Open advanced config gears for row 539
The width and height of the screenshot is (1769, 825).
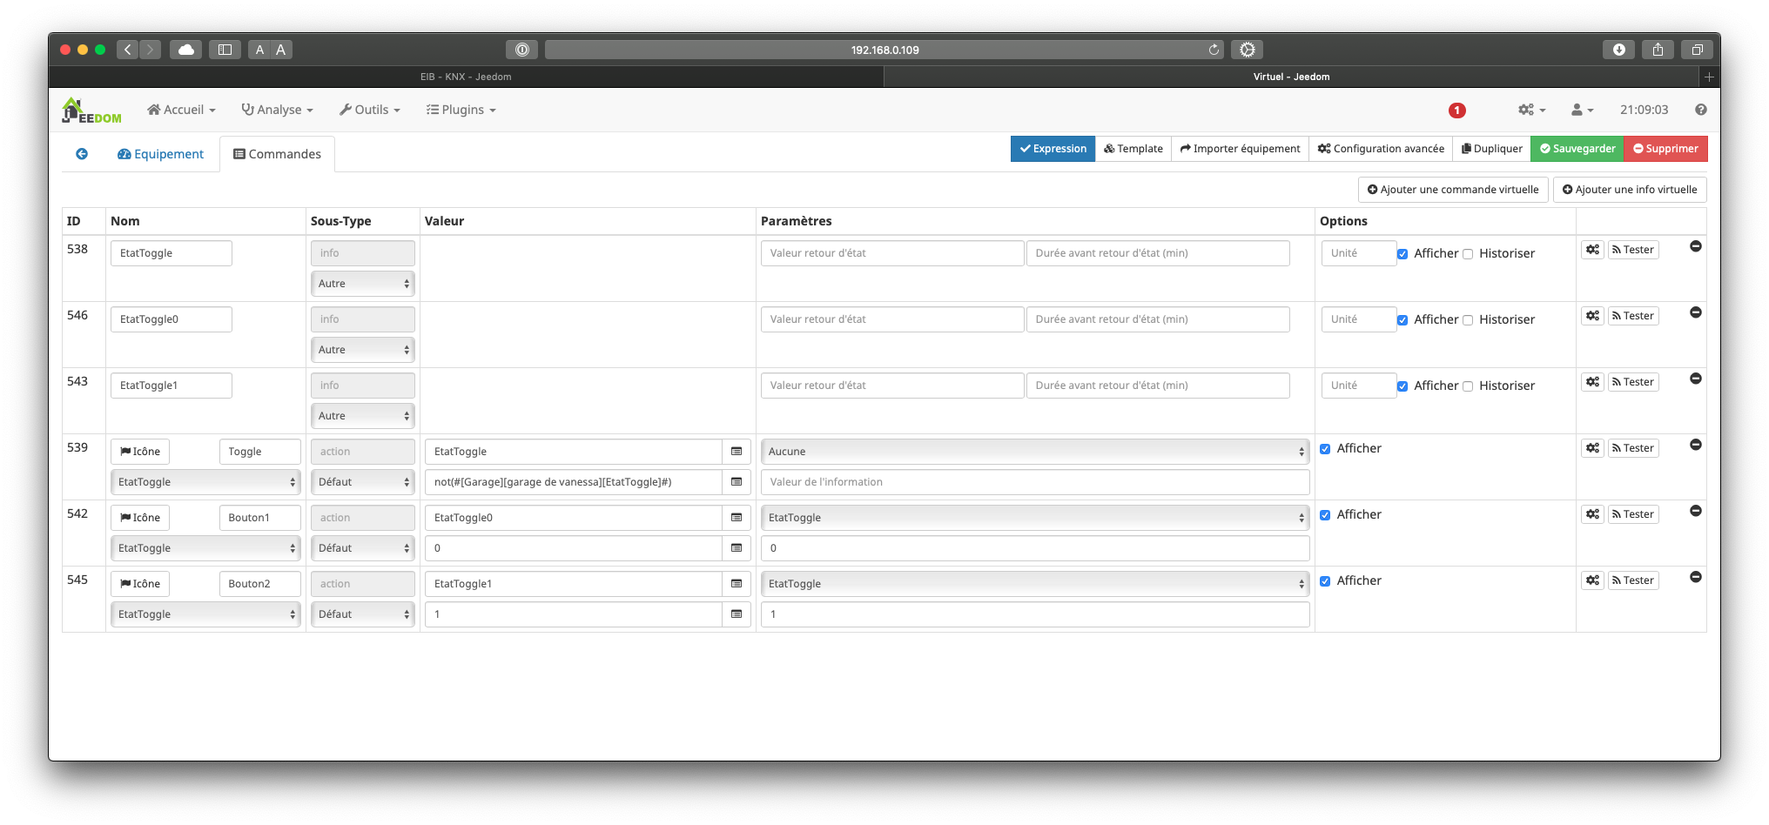(1592, 448)
